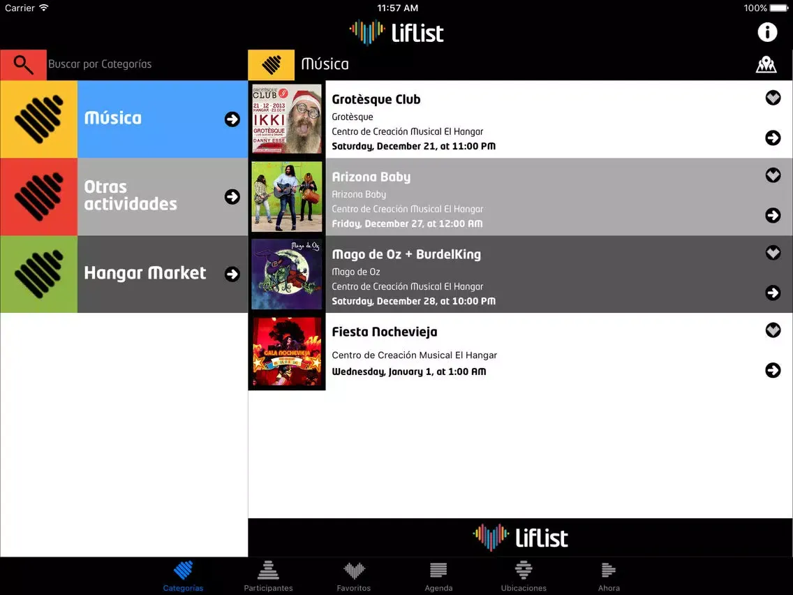Select the yellow Música category icon
Image resolution: width=793 pixels, height=595 pixels.
point(39,119)
